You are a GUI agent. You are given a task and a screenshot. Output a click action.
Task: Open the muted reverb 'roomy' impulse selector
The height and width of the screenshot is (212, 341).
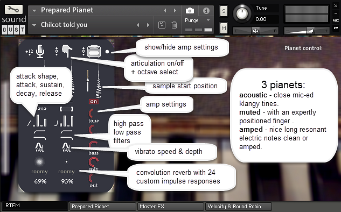(x=66, y=172)
